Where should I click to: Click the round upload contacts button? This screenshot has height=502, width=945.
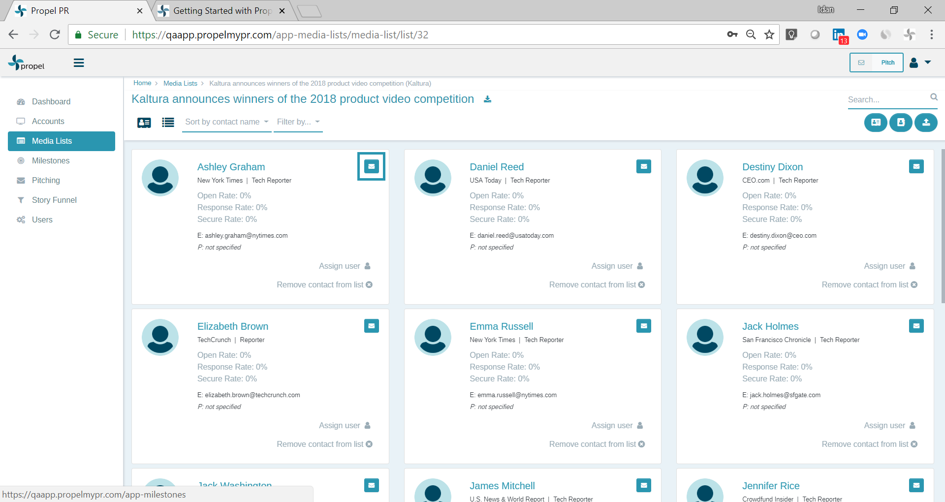point(926,123)
